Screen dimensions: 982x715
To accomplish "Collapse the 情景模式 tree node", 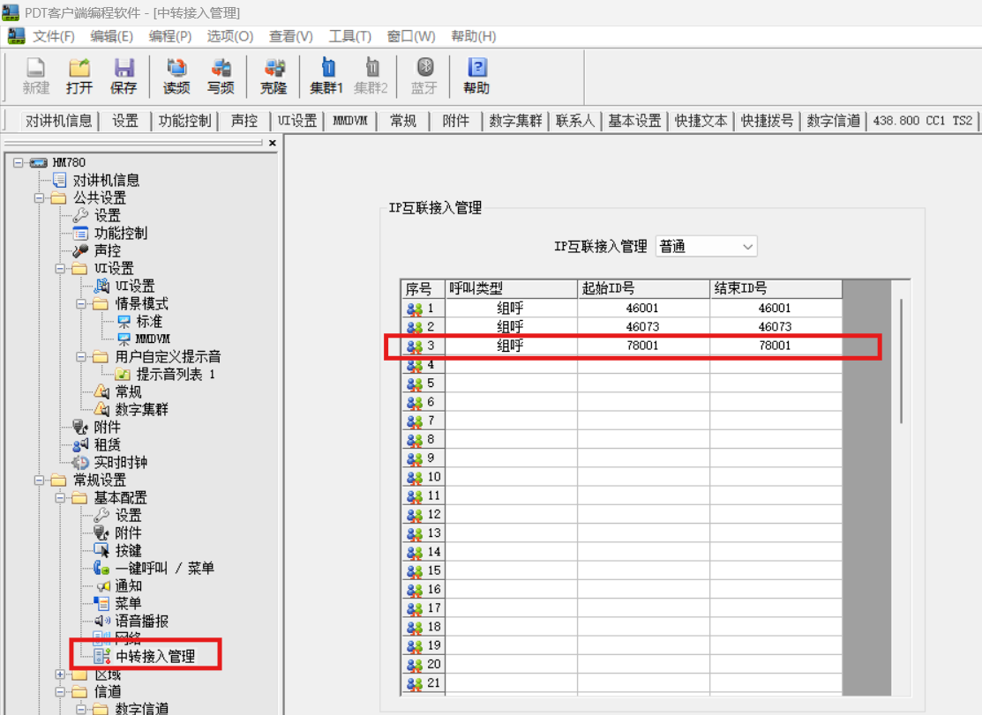I will 81,304.
